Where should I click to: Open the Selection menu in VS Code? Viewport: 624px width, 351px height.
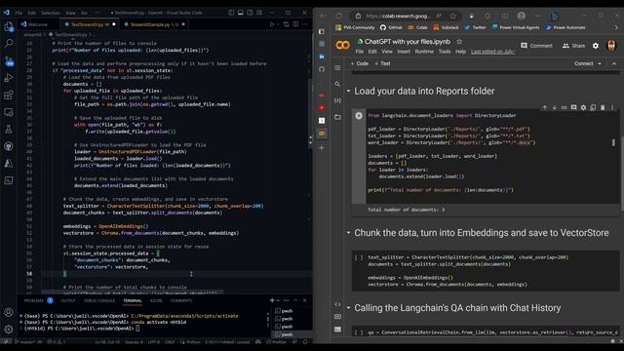[x=51, y=13]
